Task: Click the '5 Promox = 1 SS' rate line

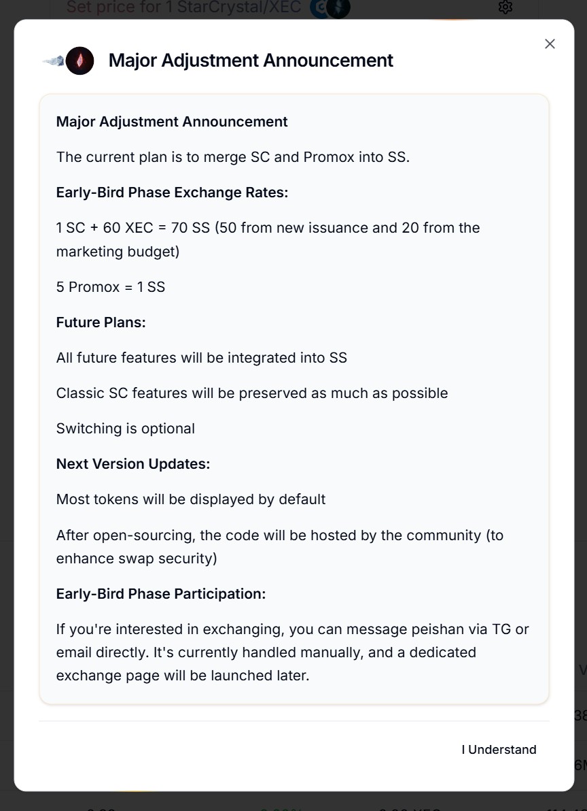Action: 110,287
